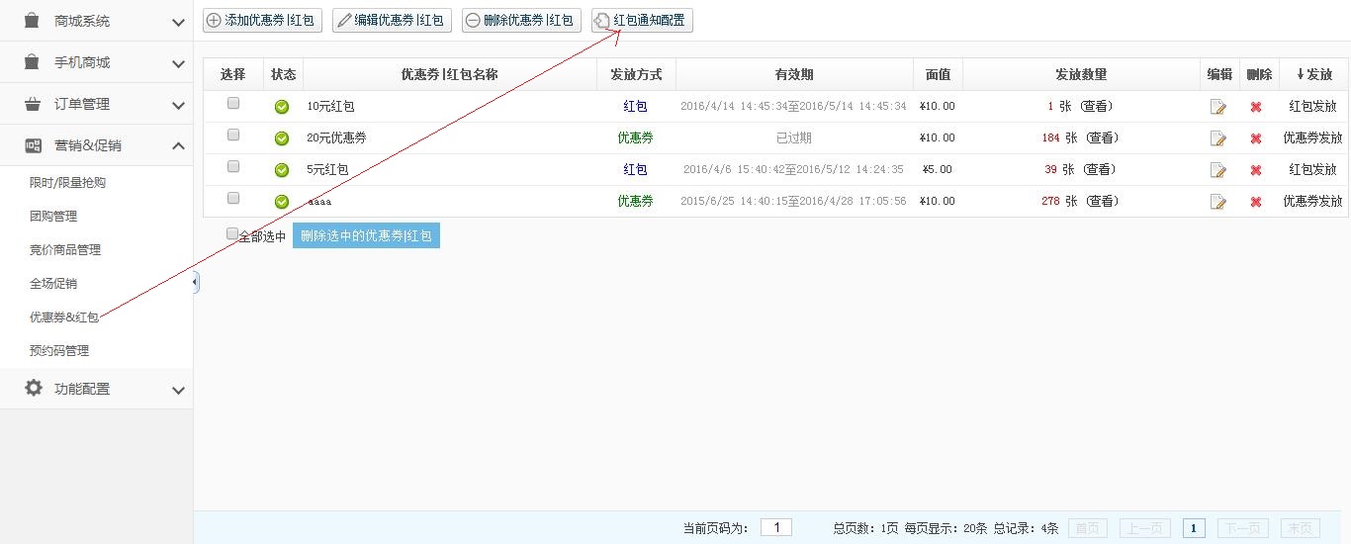Sort by the 发放 column header
The height and width of the screenshot is (544, 1351).
pos(1313,74)
